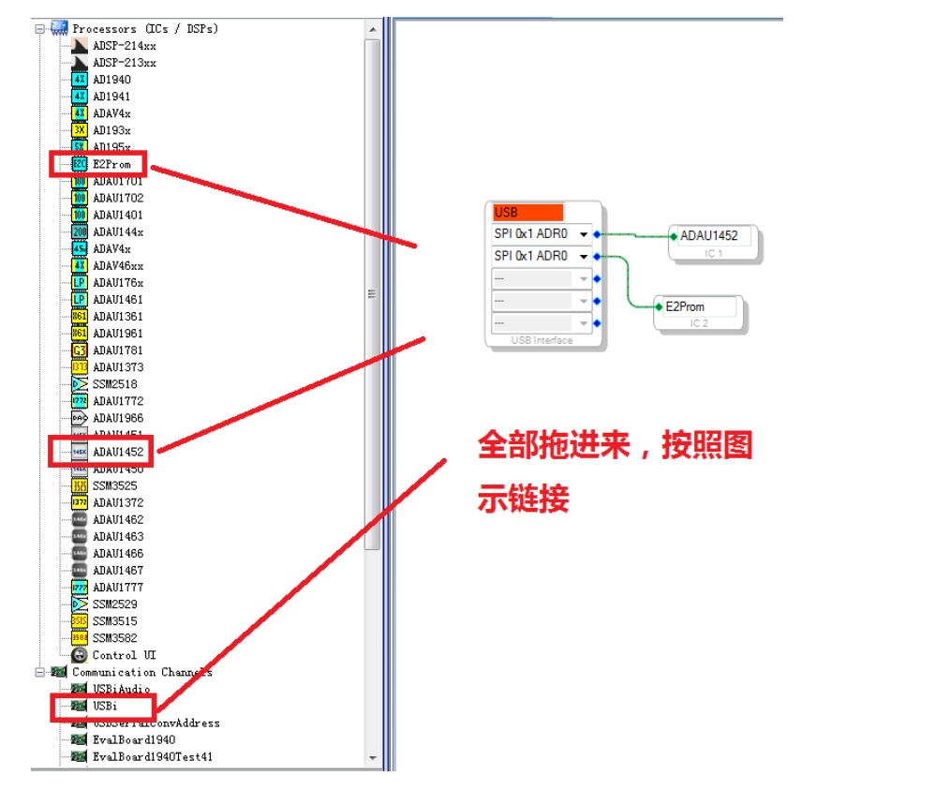This screenshot has width=950, height=790.
Task: Select the ADAU1452 IC 1 block
Action: (x=713, y=243)
